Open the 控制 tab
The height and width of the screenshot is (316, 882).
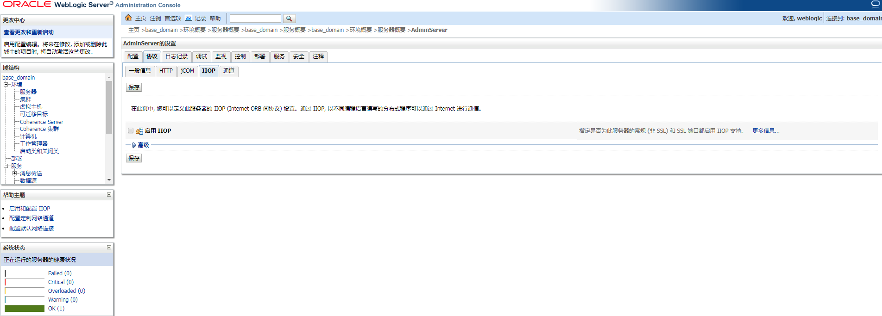(240, 56)
